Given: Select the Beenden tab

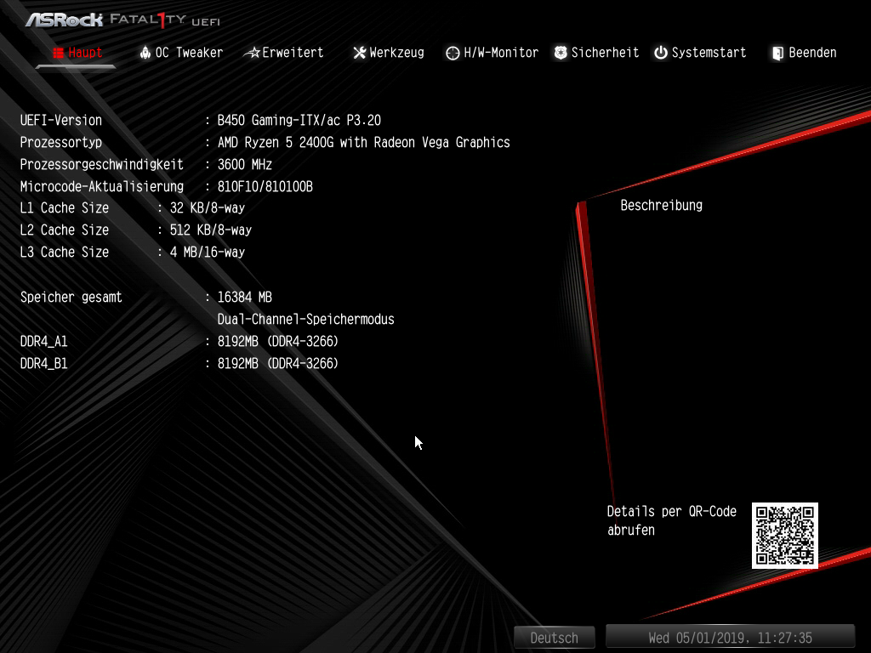Looking at the screenshot, I should (x=804, y=53).
